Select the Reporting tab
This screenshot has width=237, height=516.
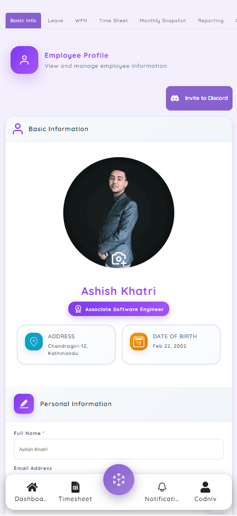211,21
